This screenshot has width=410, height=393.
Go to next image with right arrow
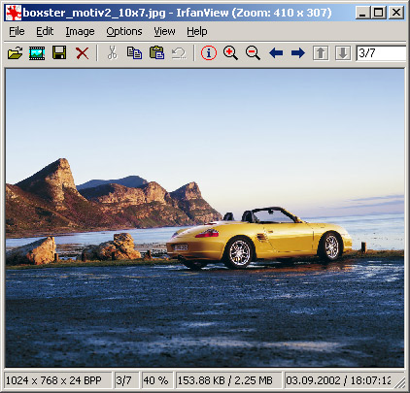coord(298,52)
